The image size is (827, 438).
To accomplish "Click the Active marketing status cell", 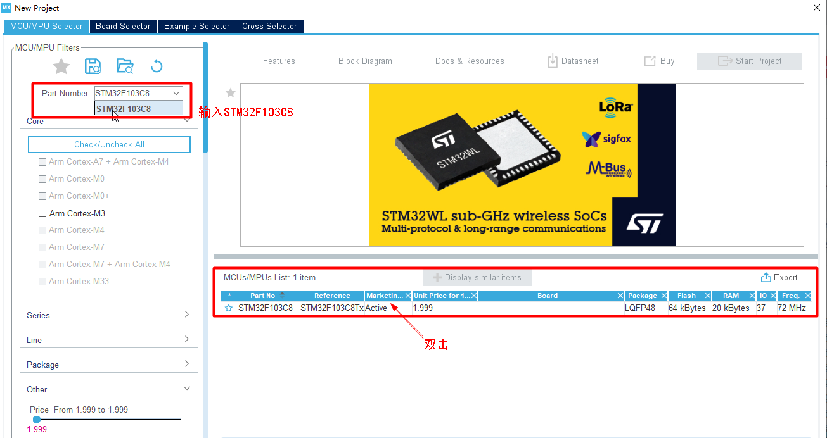I will 388,308.
